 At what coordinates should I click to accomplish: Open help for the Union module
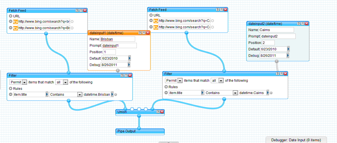click(x=158, y=112)
